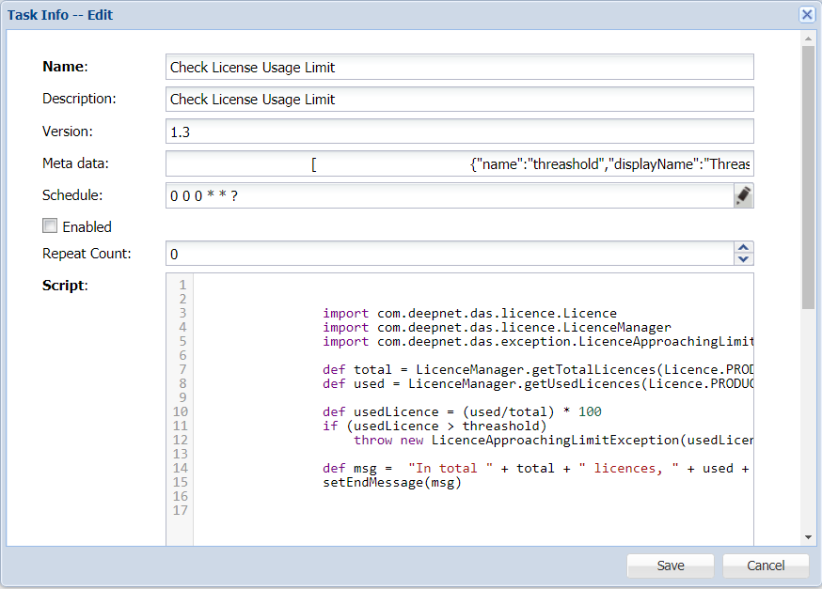Image resolution: width=822 pixels, height=589 pixels.
Task: Click the Meta data JSON field
Action: 459,163
